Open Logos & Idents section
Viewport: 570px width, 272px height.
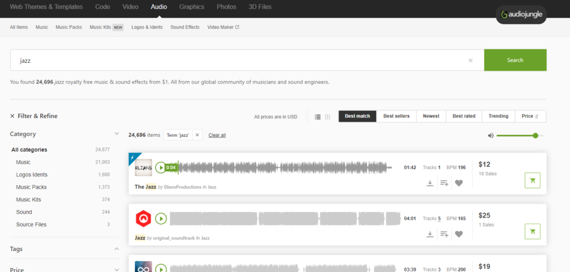pos(147,27)
